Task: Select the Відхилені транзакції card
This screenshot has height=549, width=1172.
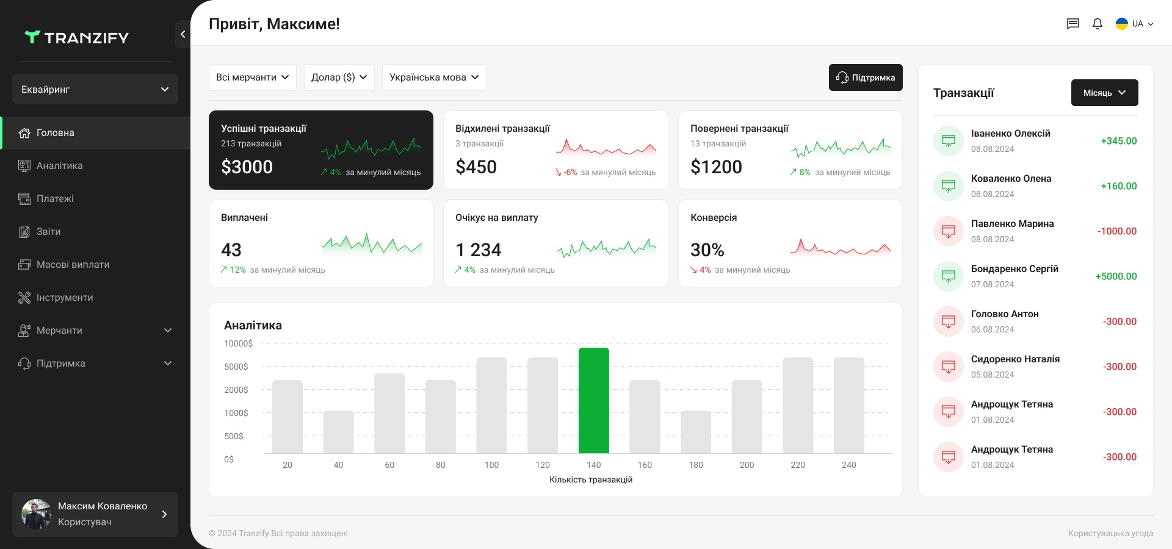Action: click(x=555, y=150)
